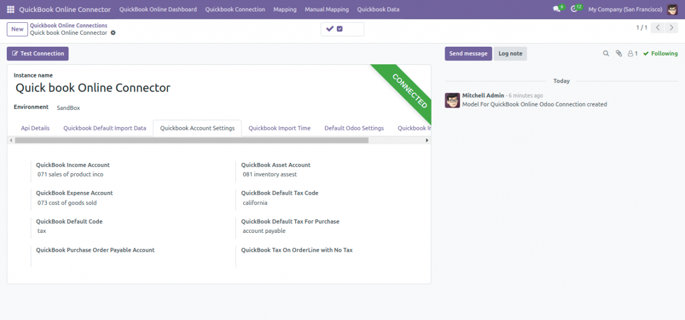
Task: Click the Today date separator label
Action: [562, 81]
